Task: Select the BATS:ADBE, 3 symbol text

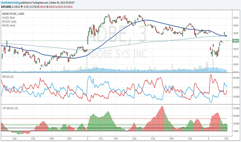Action: (x=7, y=7)
